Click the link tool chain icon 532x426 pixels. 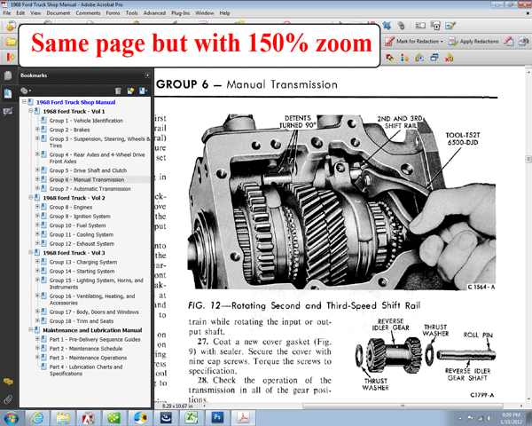point(402,26)
